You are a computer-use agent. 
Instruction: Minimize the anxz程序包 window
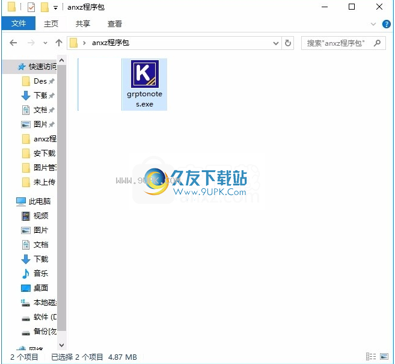pos(325,7)
